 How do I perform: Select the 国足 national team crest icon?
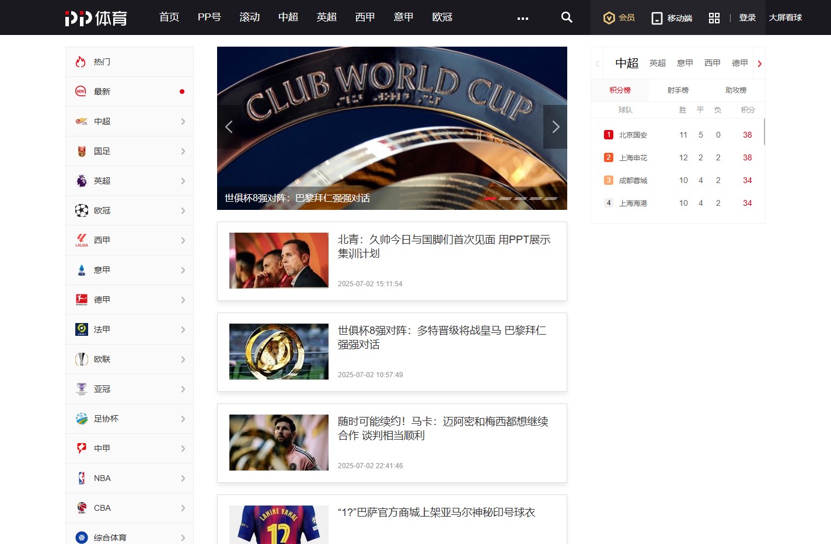pos(82,151)
